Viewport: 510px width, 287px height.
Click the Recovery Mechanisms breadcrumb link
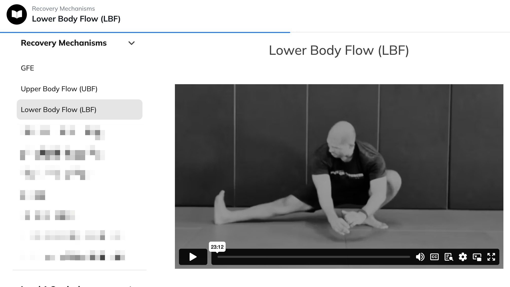click(x=63, y=9)
